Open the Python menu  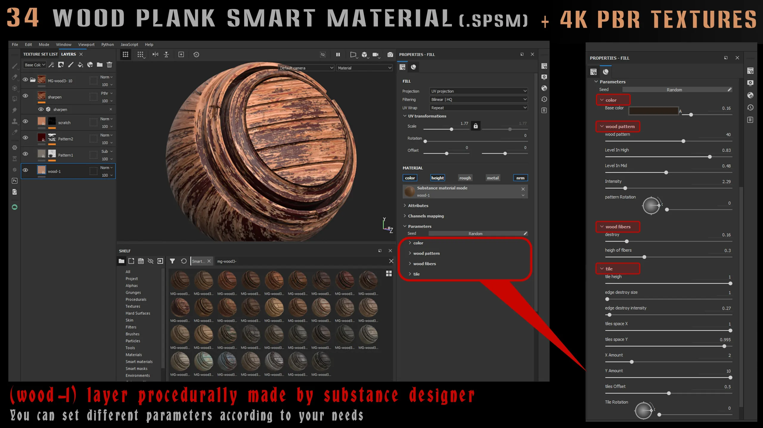pyautogui.click(x=107, y=44)
